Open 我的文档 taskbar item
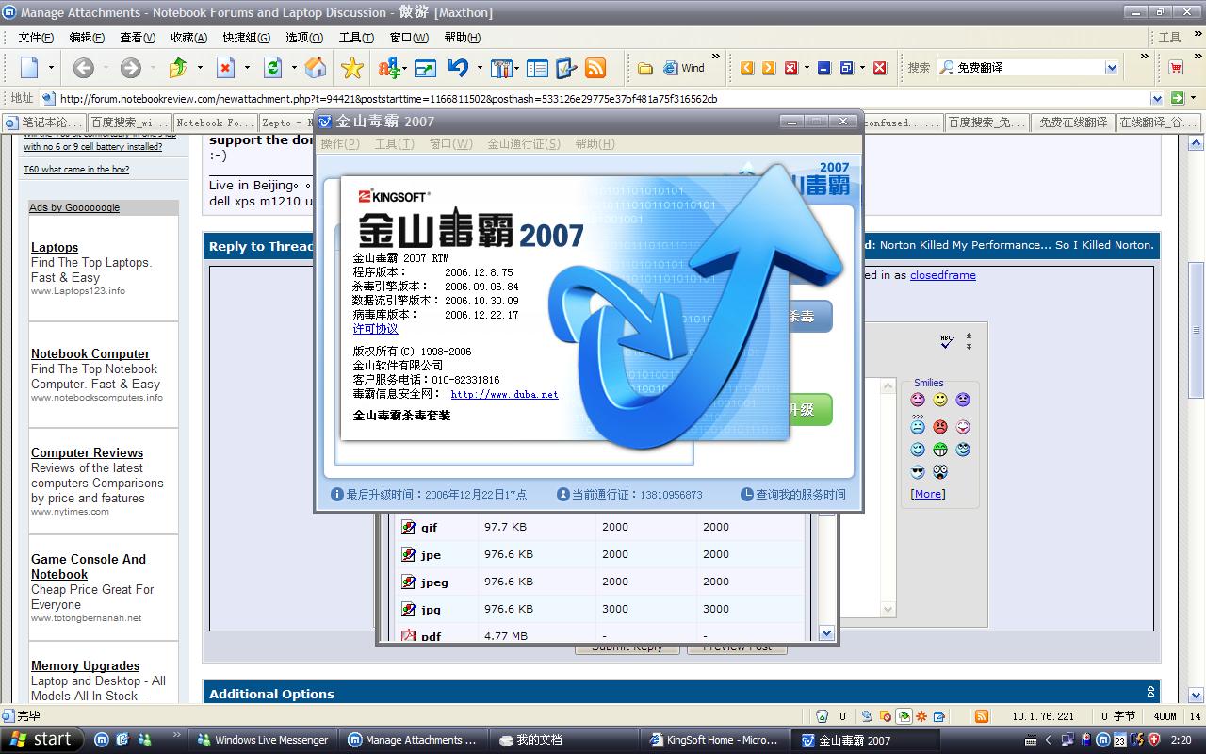Viewport: 1206px width, 754px height. click(x=565, y=740)
